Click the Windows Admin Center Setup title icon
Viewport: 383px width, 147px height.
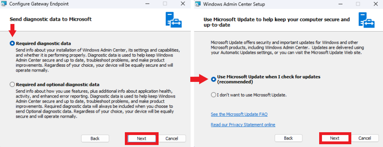pyautogui.click(x=198, y=4)
